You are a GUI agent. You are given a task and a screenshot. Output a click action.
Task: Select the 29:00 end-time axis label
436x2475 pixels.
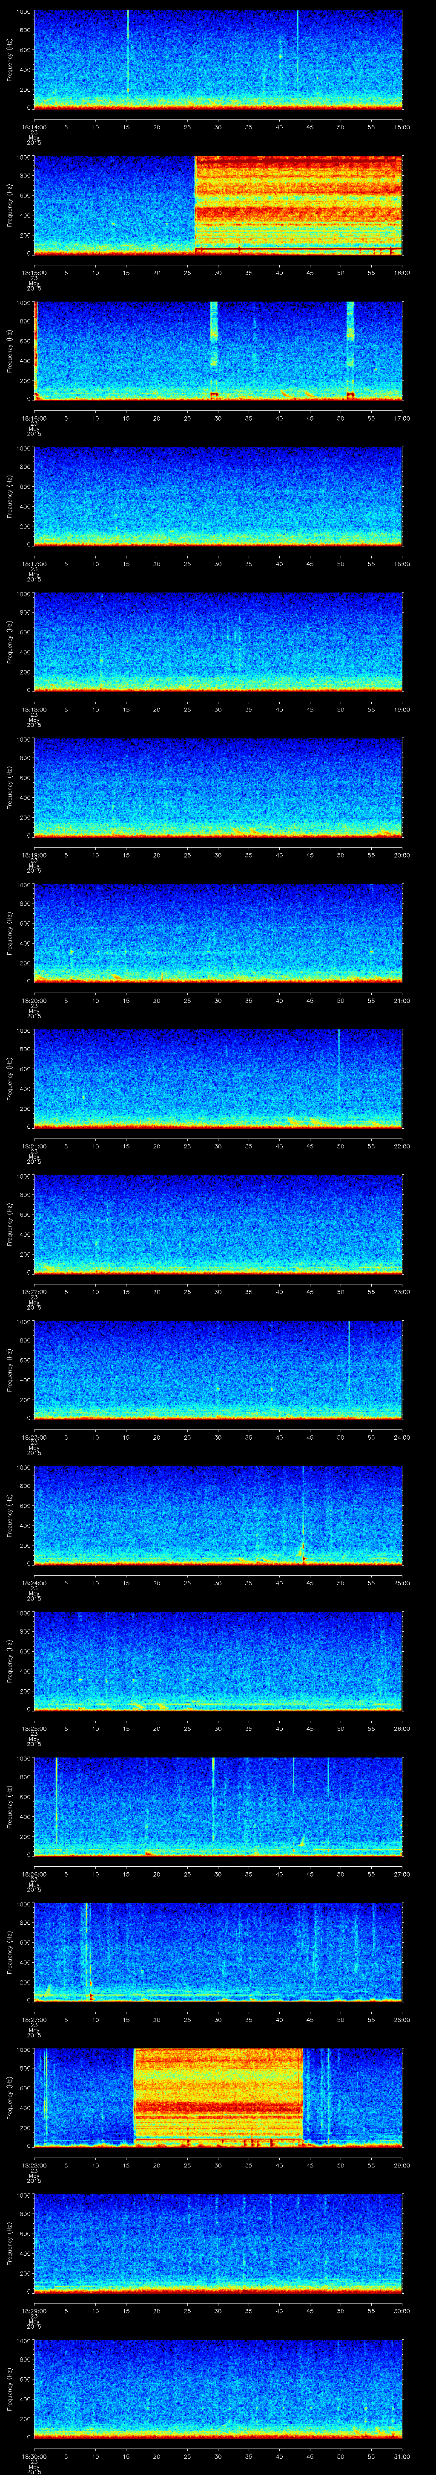(x=402, y=2166)
